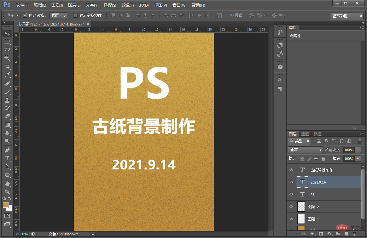Select the Gradient tool
The width and height of the screenshot is (367, 238).
point(7,125)
